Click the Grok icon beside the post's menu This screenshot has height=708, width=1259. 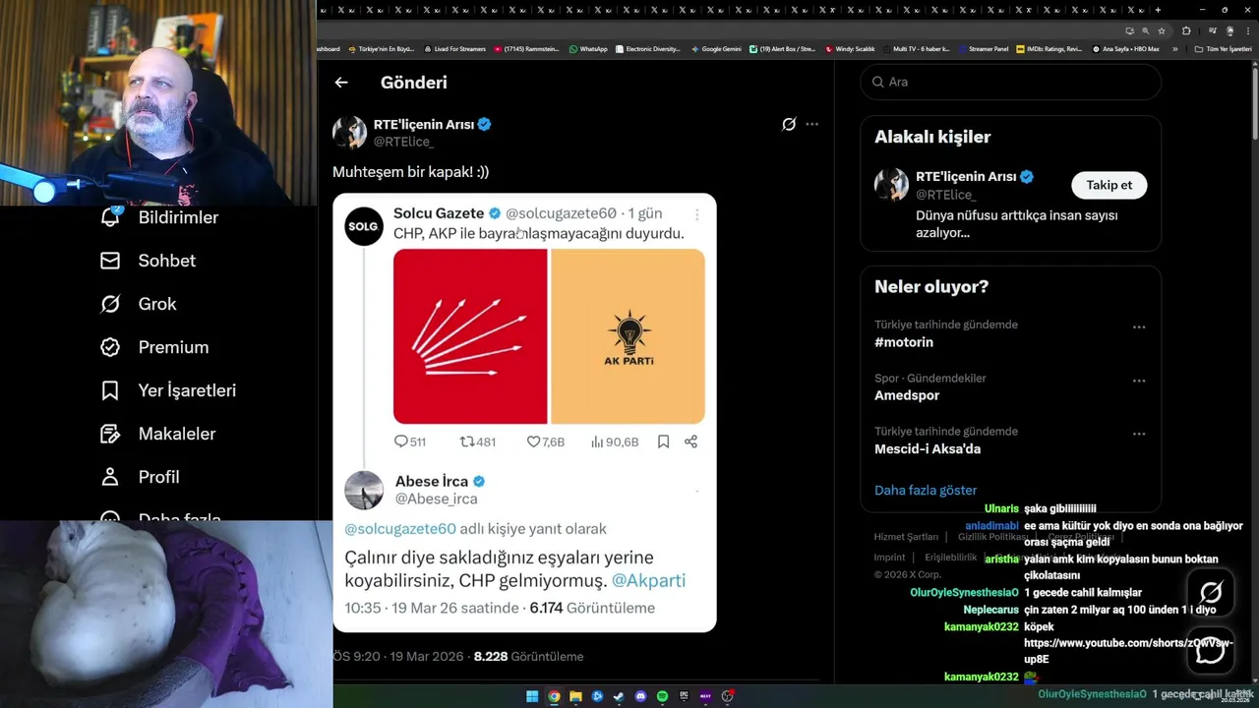point(789,124)
